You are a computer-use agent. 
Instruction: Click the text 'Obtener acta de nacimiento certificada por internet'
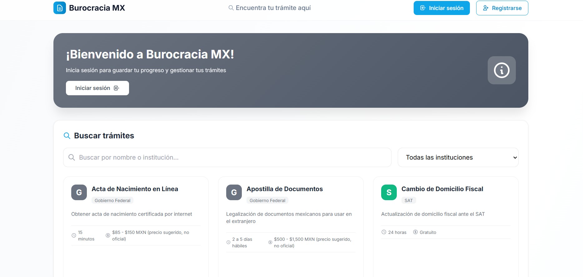point(132,214)
